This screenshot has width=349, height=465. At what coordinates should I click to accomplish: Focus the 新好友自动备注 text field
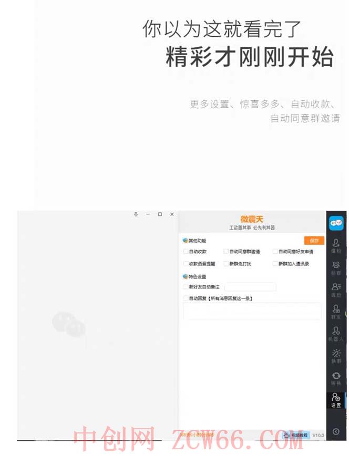coord(250,287)
